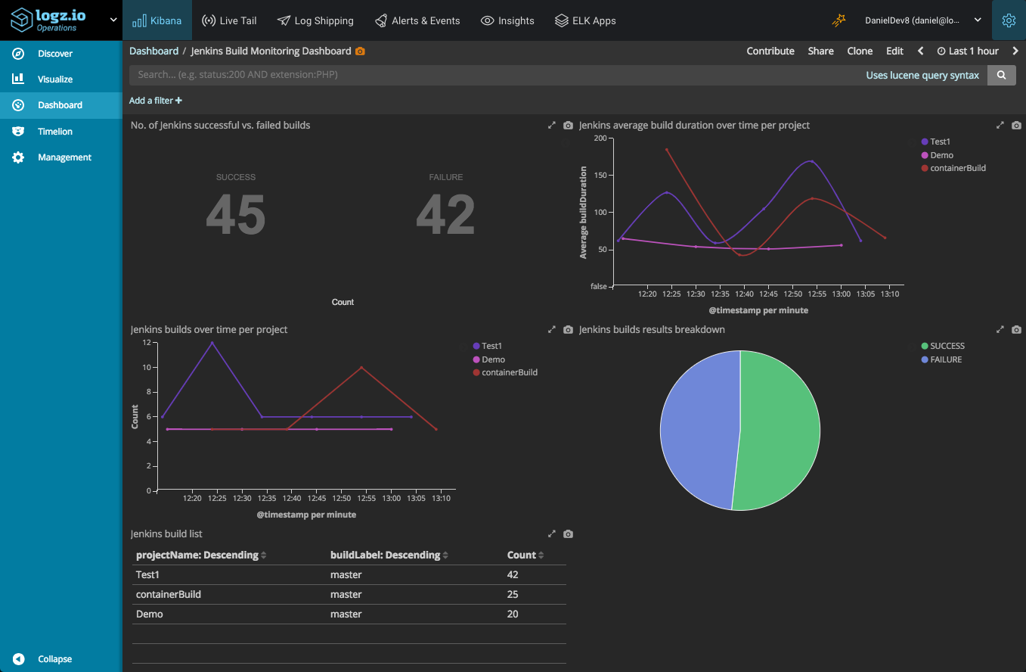Toggle containerBuild legend in builds over time chart

[x=506, y=372]
